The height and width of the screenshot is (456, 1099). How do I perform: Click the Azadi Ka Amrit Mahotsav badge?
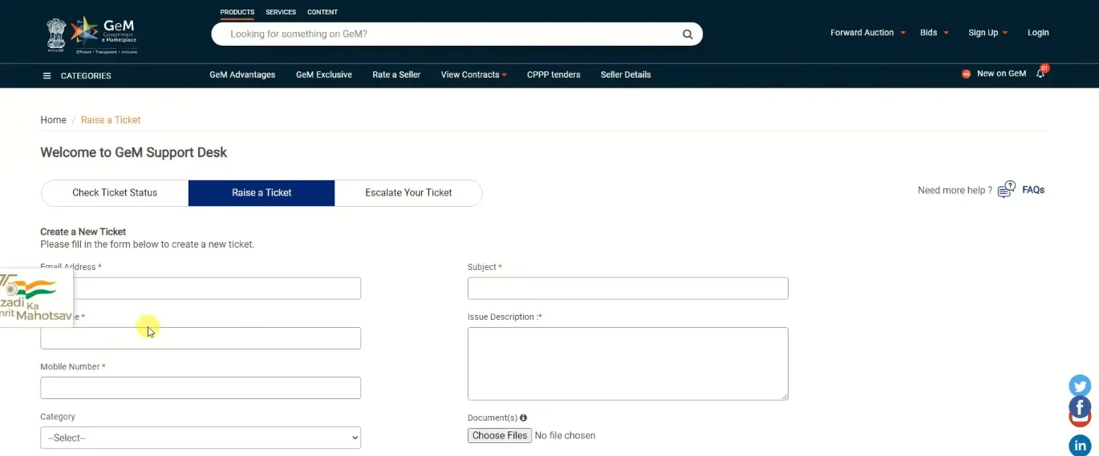point(35,297)
